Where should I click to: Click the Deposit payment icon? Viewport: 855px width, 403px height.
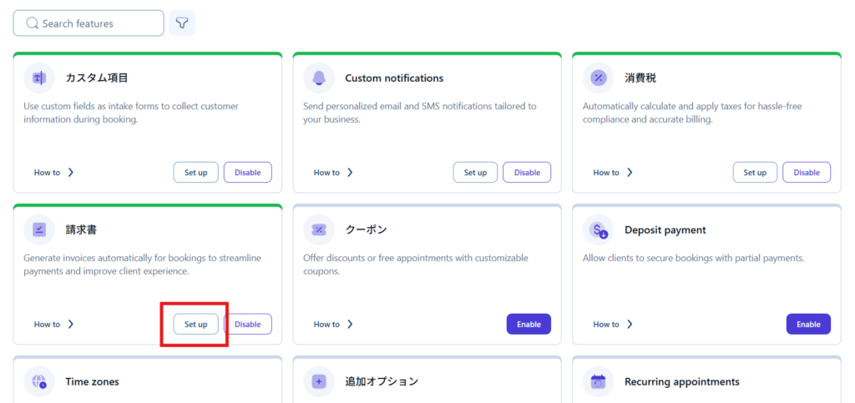point(598,229)
